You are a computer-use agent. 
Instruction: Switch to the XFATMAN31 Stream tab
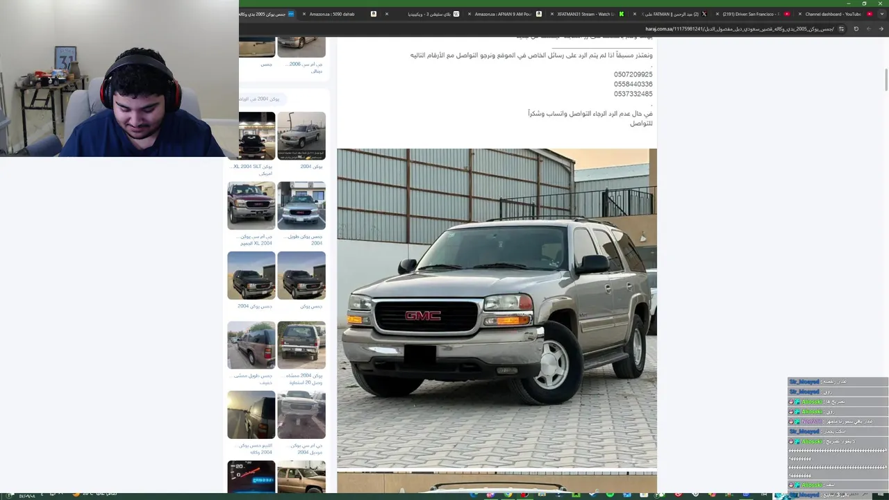coord(585,14)
